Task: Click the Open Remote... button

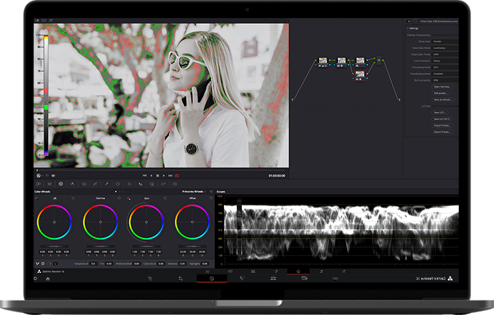Action: 443,86
